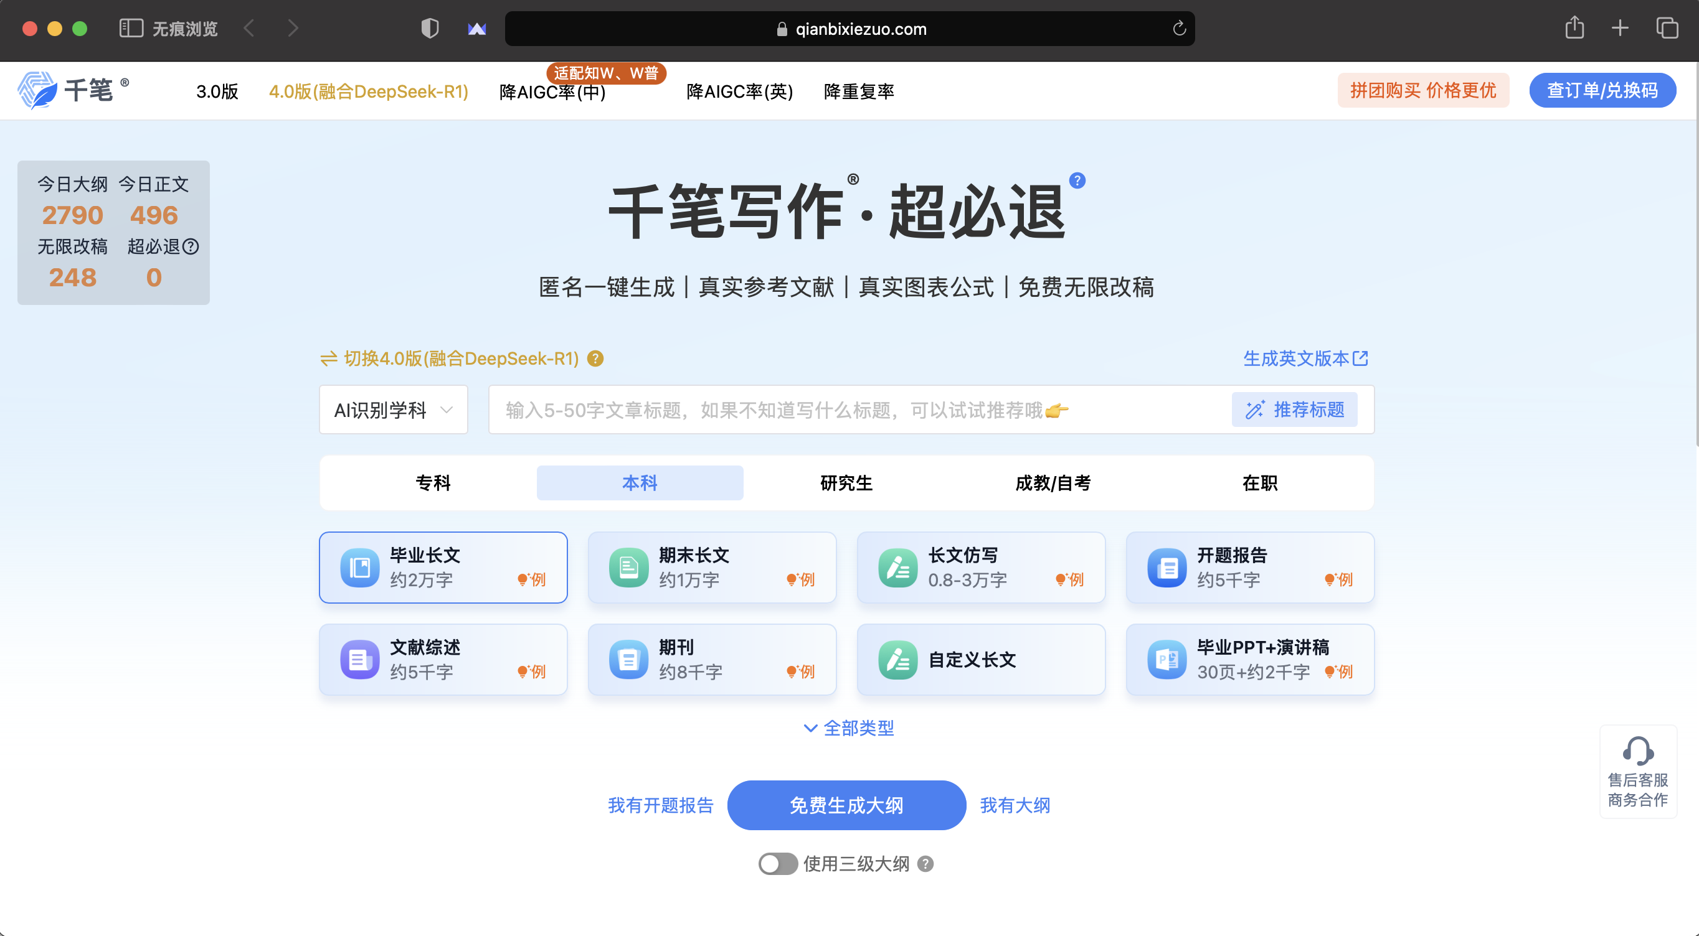Select the 本科 tab
Viewport: 1699px width, 936px height.
(640, 483)
